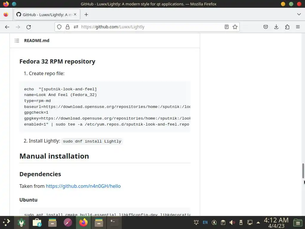Open the Firefox application menu

pos(298,27)
